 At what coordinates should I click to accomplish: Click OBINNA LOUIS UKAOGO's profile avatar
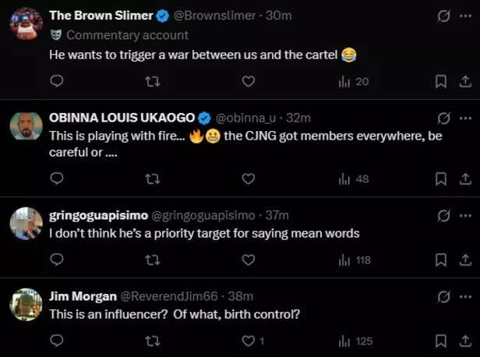[26, 126]
